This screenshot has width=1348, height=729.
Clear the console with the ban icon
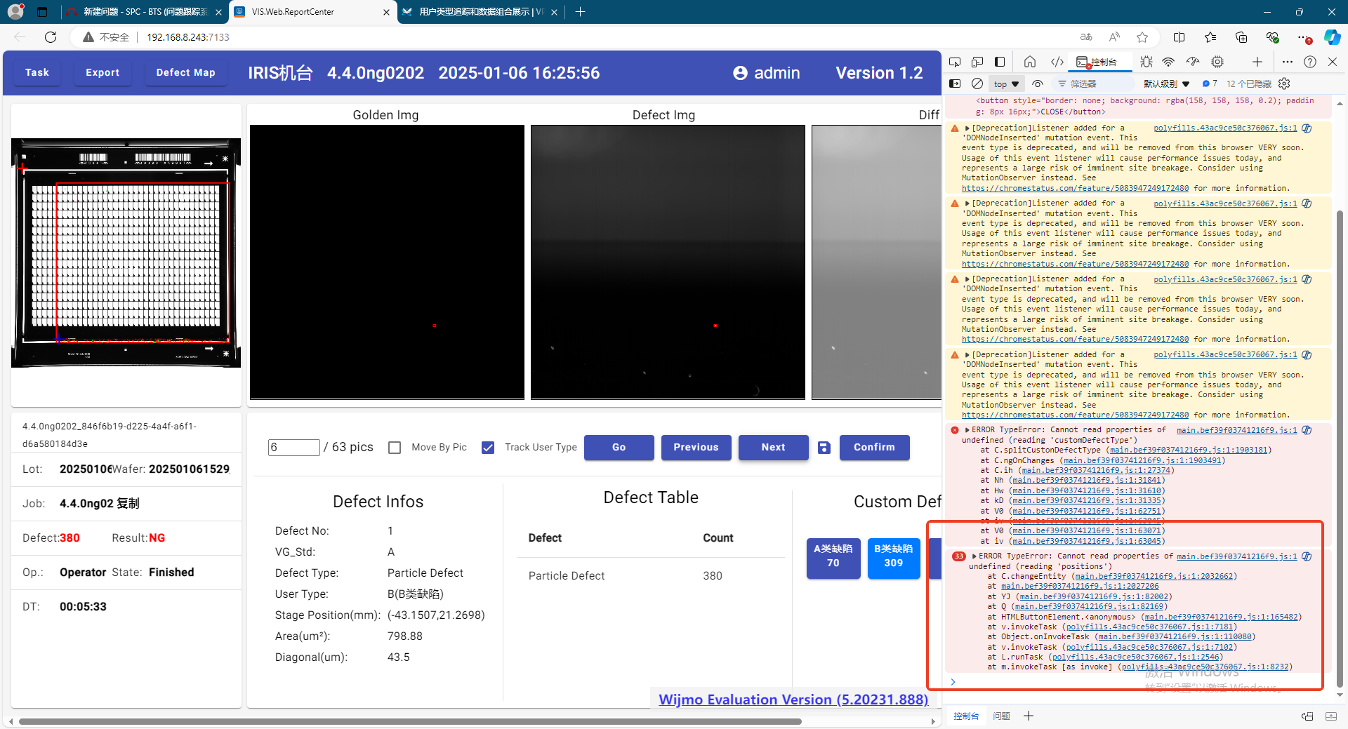pyautogui.click(x=977, y=83)
